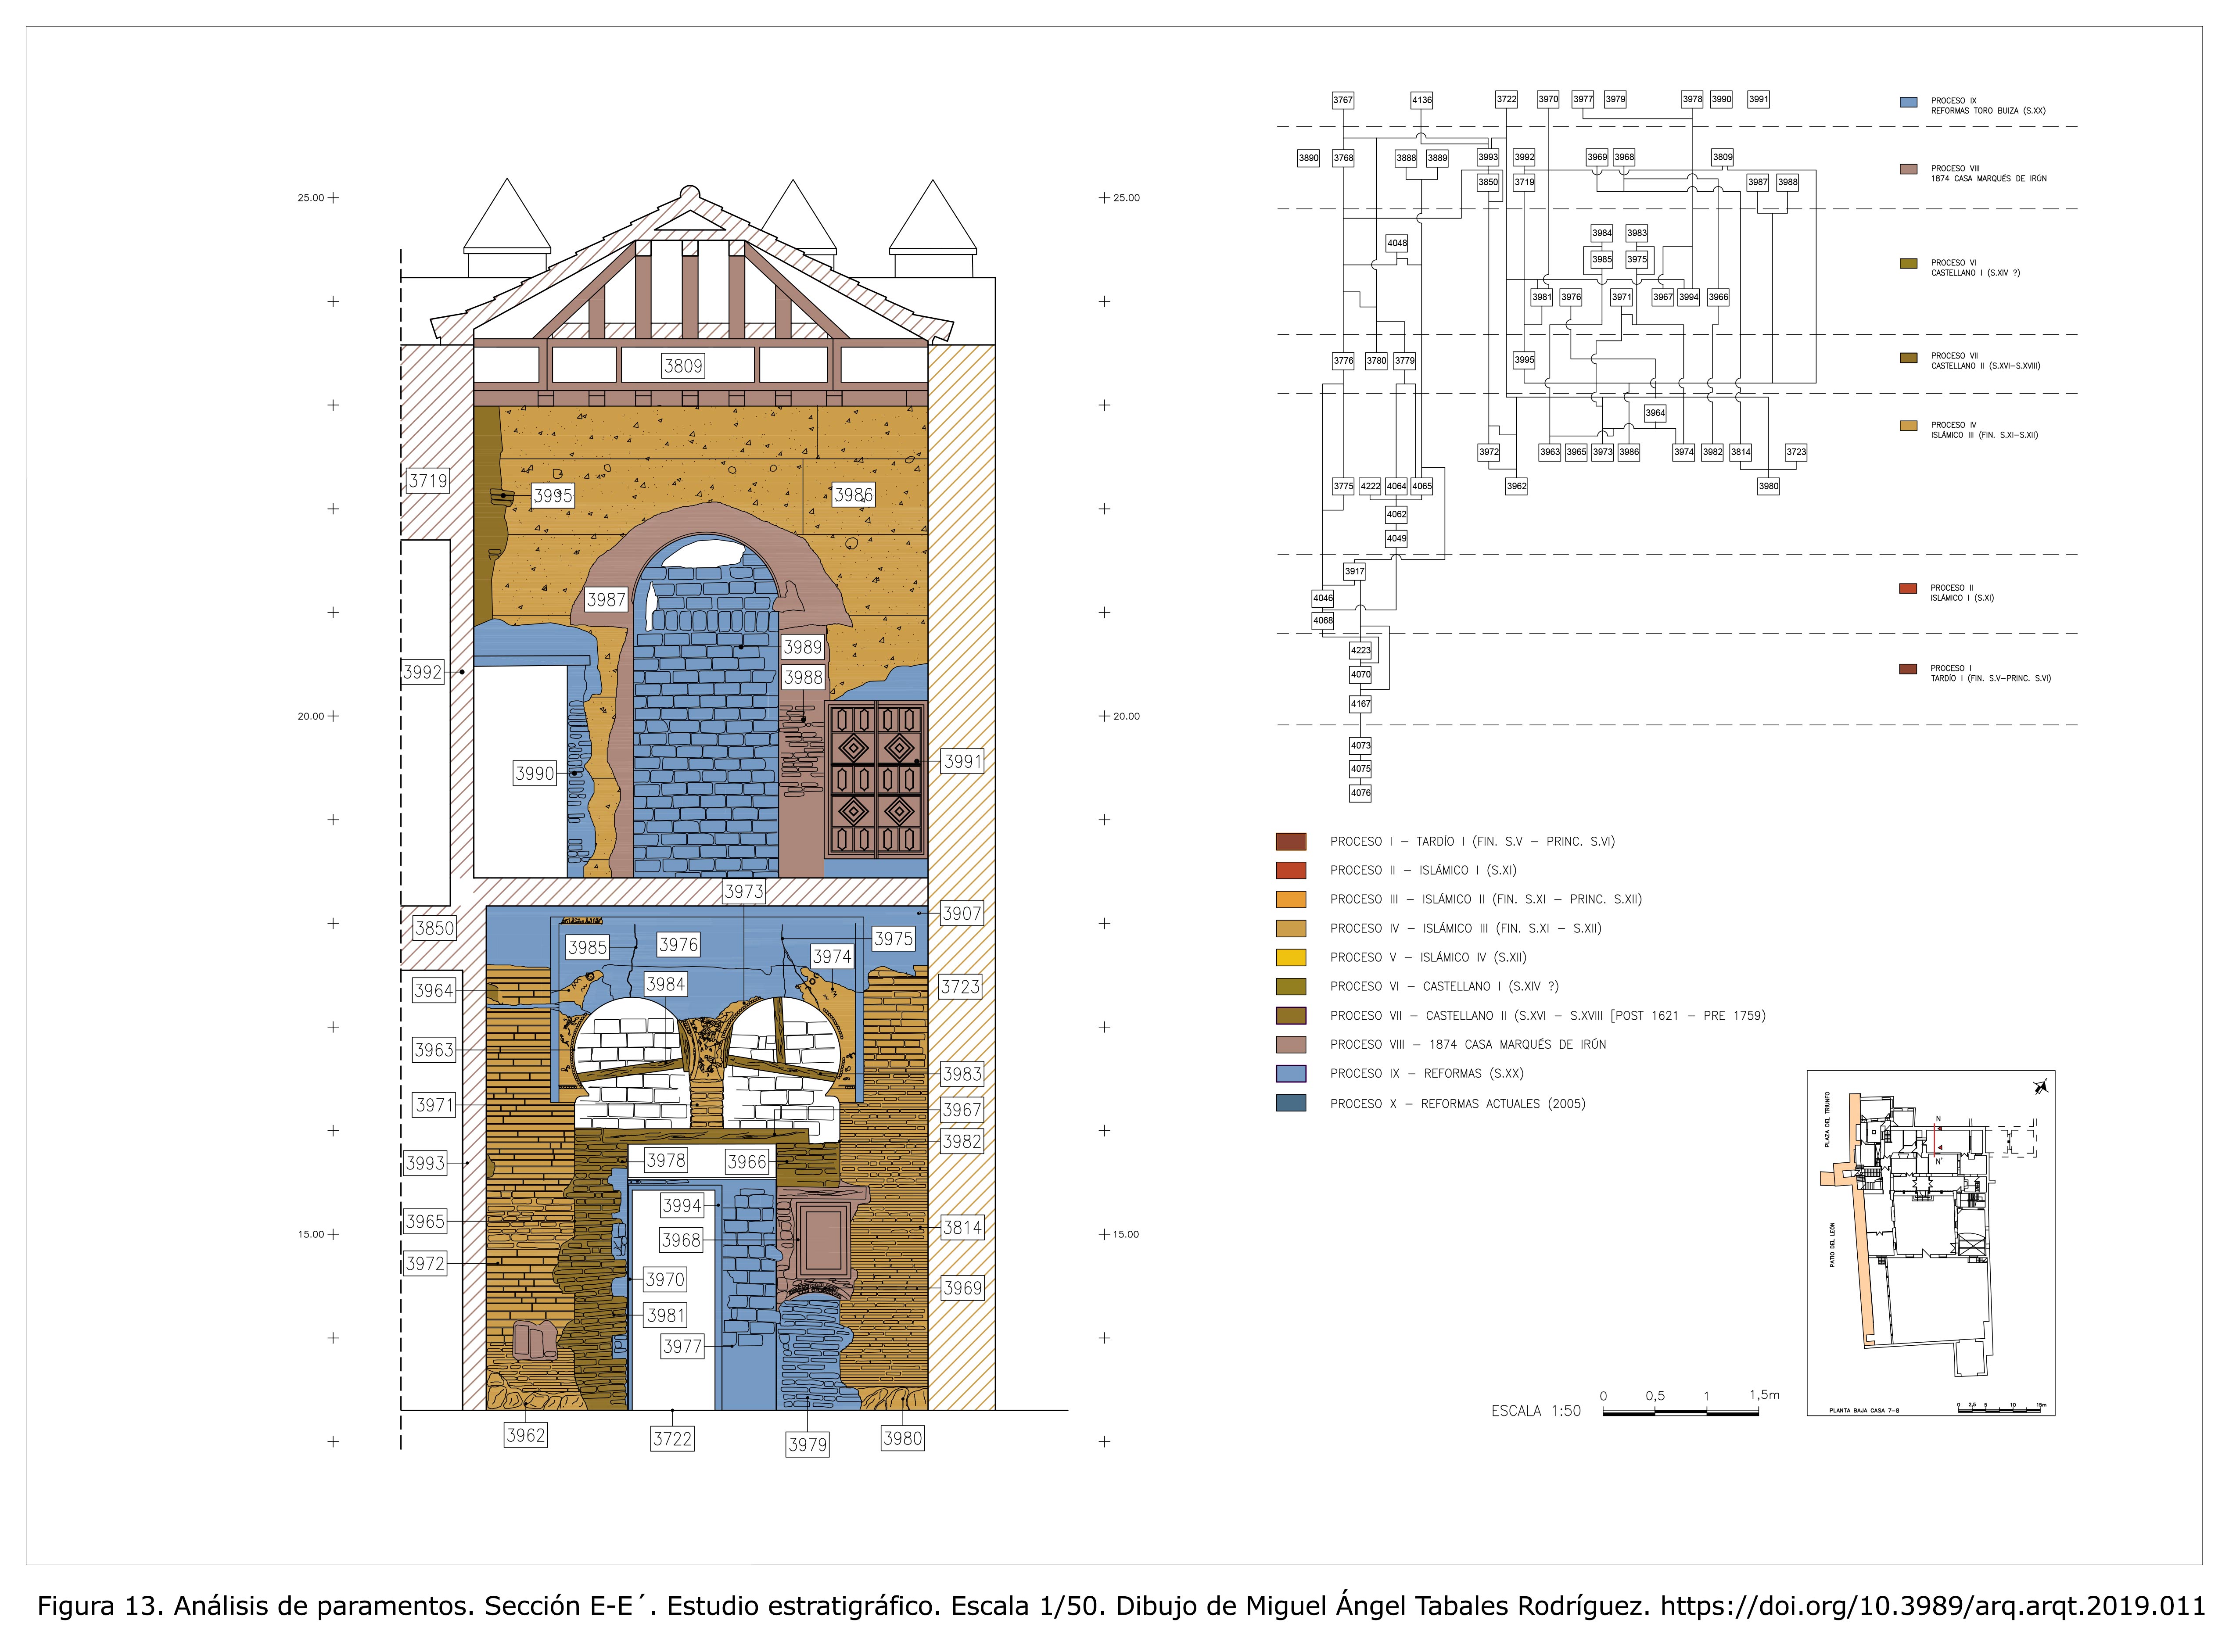Pick the 'Proceso III – Islámico II' orange swatch
Image resolution: width=2229 pixels, height=1652 pixels.
tap(1291, 900)
